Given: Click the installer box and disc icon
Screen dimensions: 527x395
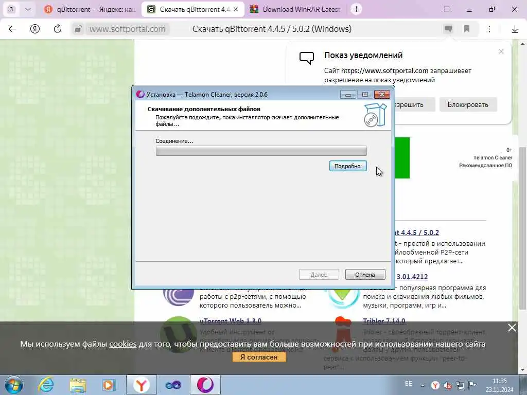Looking at the screenshot, I should click(375, 115).
